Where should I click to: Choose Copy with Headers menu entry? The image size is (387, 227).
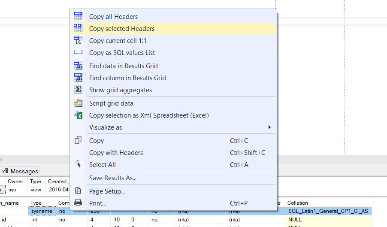[x=116, y=153]
